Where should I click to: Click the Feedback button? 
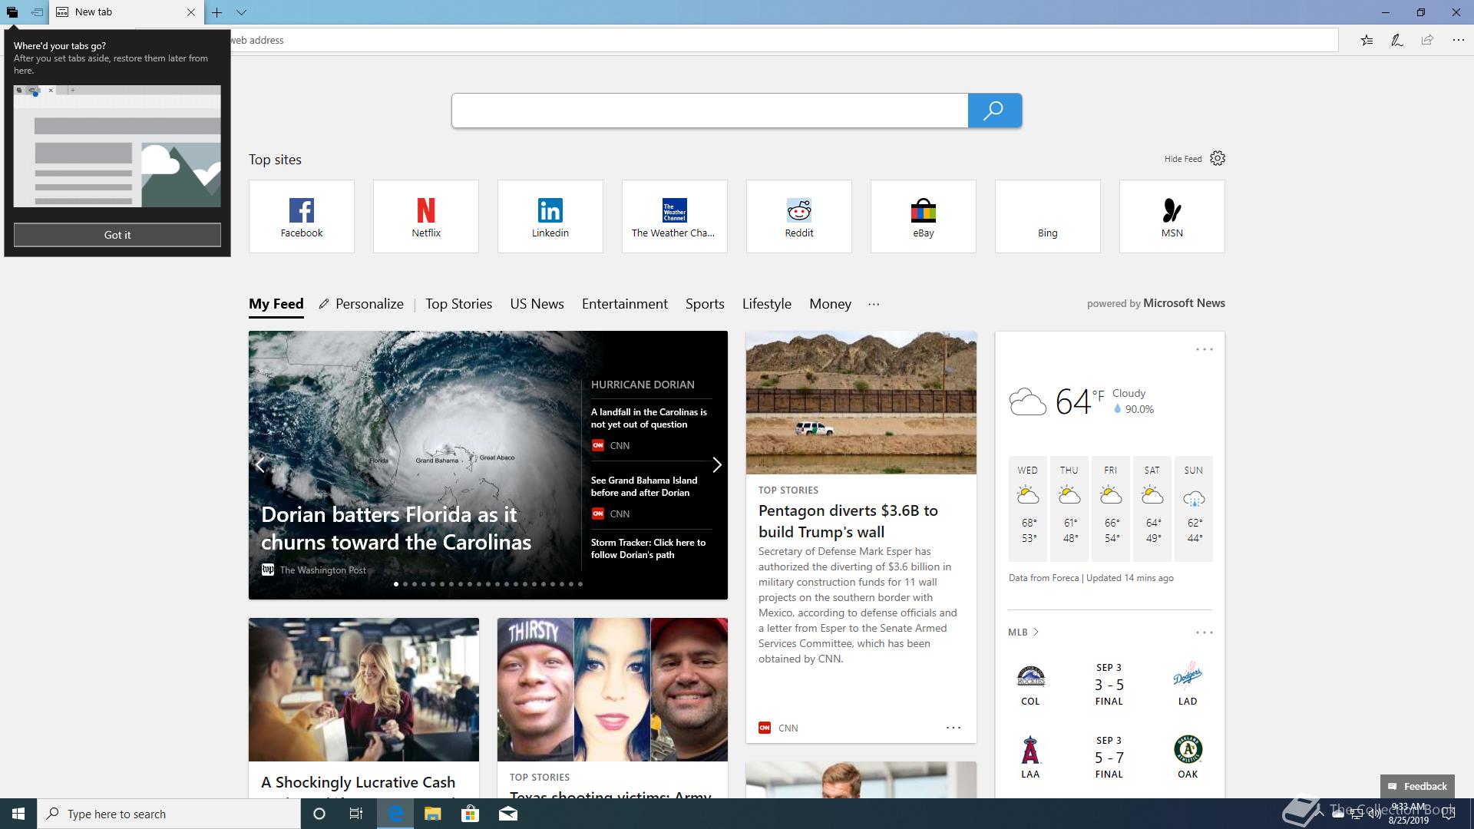point(1417,786)
